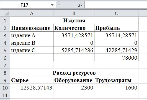The image size is (147, 100).
Task: Select the cell 'изделие C'
Action: point(32,50)
